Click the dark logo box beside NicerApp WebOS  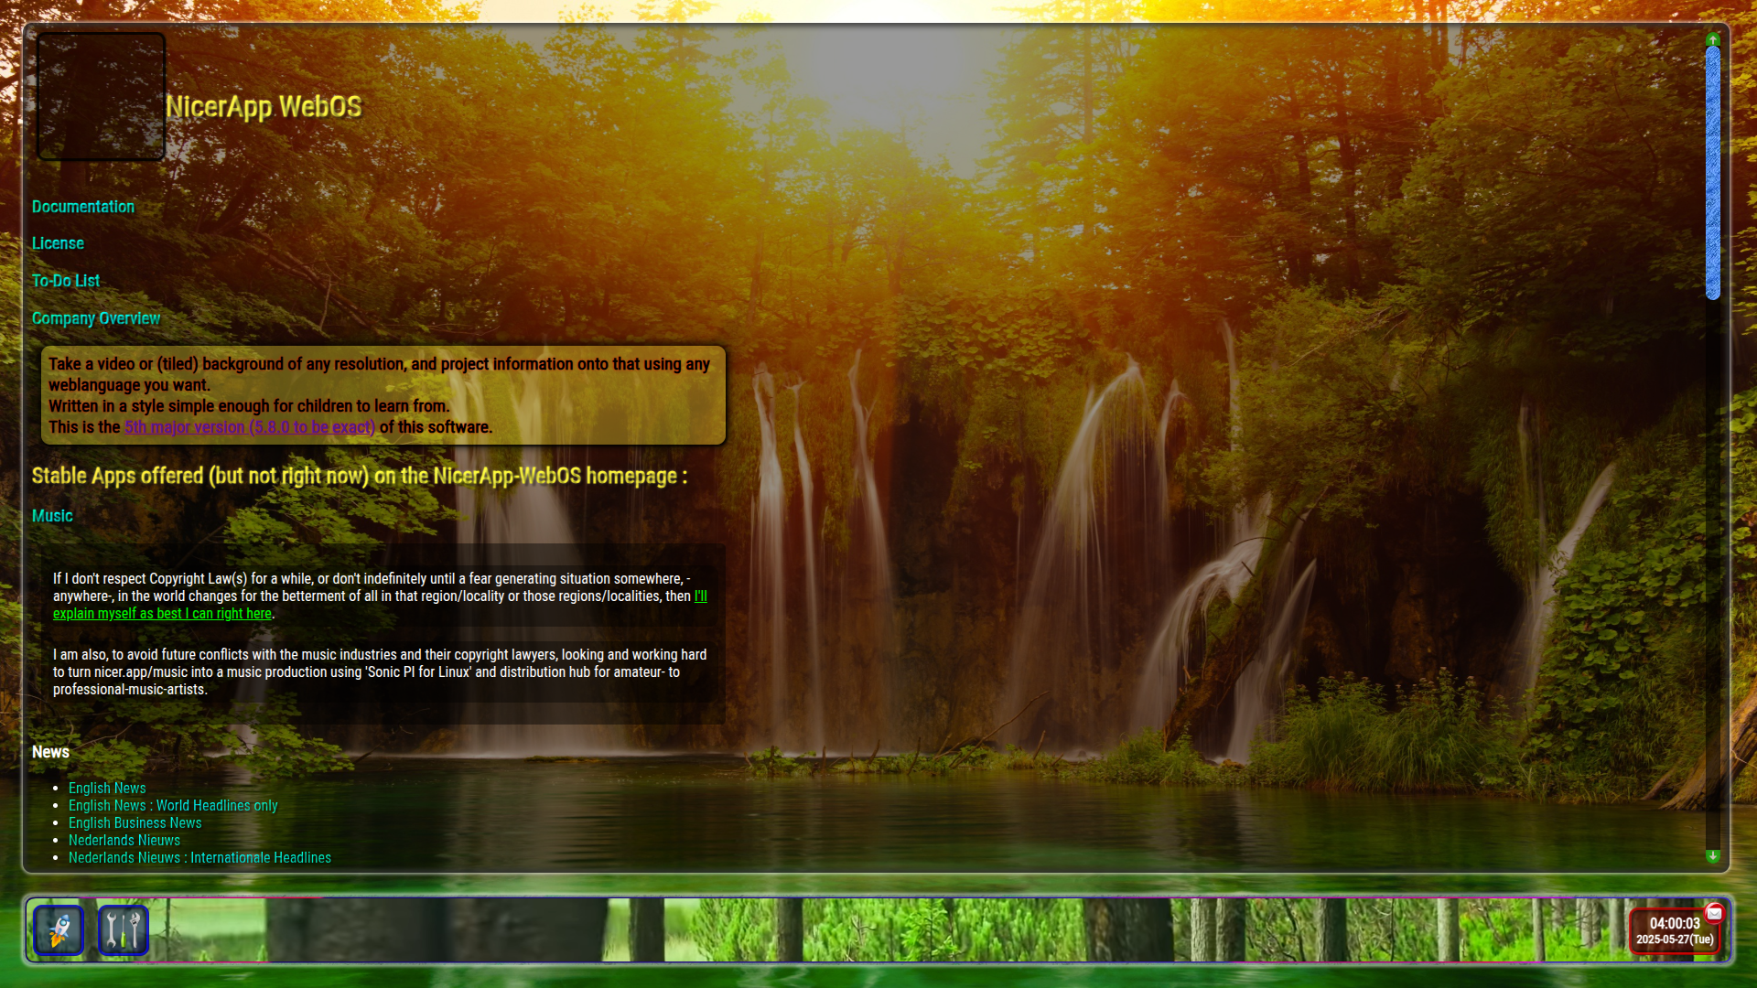[x=101, y=97]
